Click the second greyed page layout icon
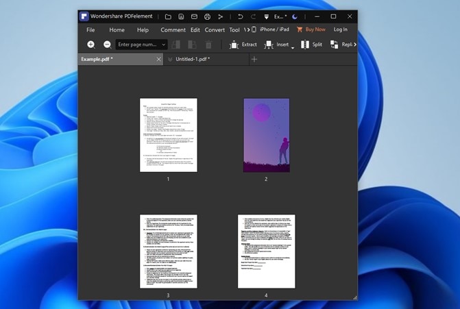Image resolution: width=460 pixels, height=309 pixels. tap(192, 45)
